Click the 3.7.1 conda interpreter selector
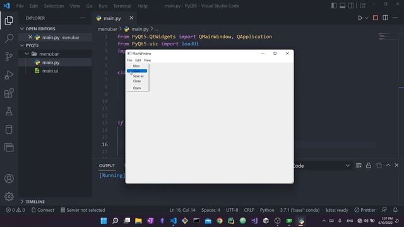This screenshot has height=227, width=404. point(300,210)
